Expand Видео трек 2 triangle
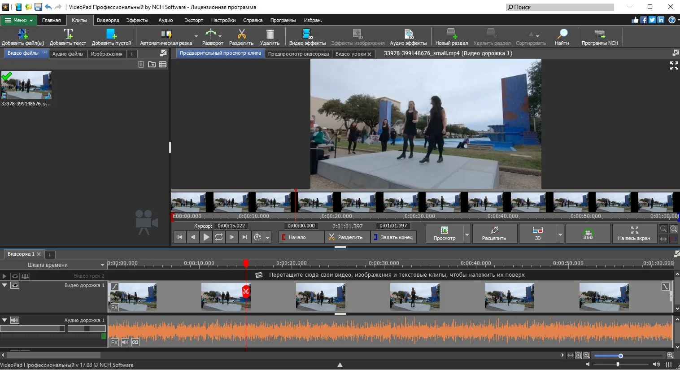The width and height of the screenshot is (680, 370). pyautogui.click(x=4, y=276)
